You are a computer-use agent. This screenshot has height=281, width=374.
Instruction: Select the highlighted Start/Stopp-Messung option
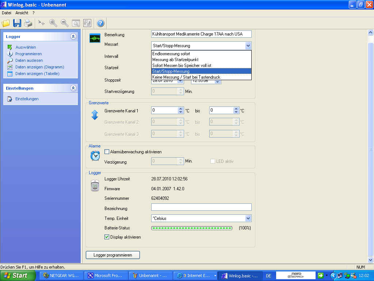tap(201, 71)
